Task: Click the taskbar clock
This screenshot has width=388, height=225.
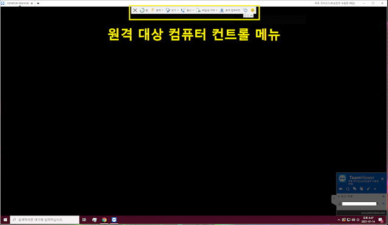Action: pos(368,220)
